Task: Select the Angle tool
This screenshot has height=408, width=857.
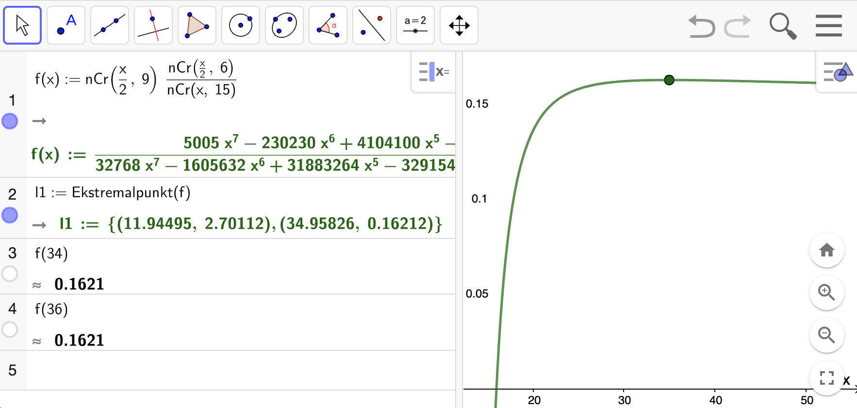Action: pyautogui.click(x=328, y=25)
